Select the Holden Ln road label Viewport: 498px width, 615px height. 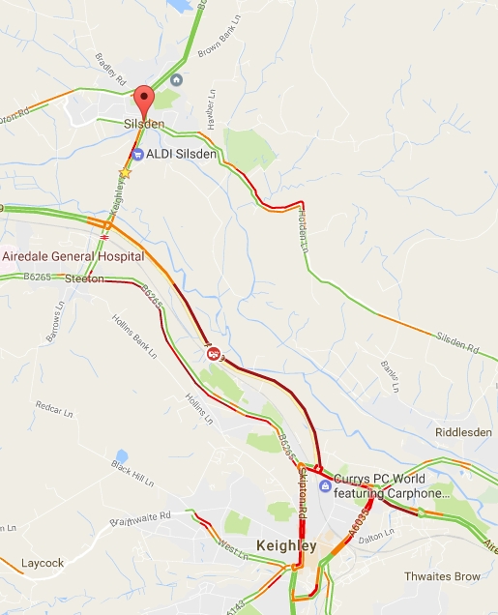tap(303, 231)
